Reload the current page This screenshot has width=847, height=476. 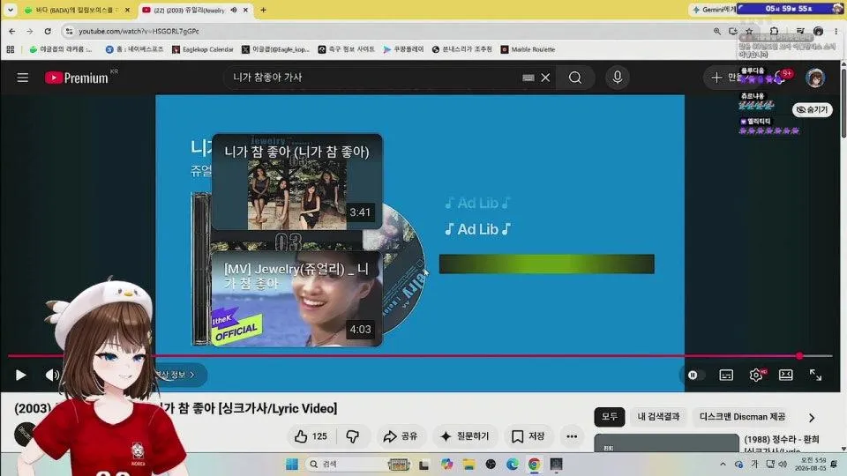(48, 32)
